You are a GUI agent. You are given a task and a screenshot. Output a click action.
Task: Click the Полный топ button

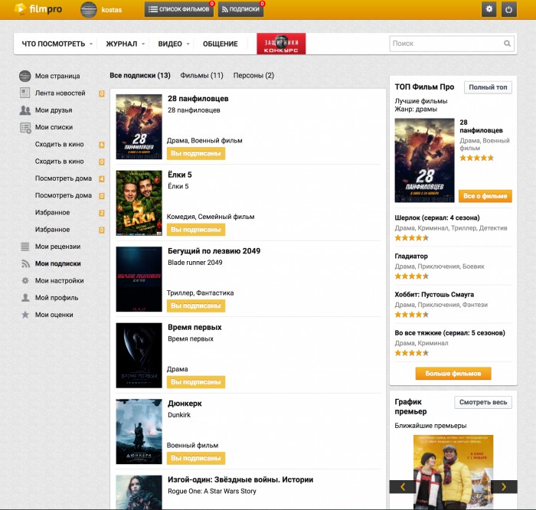click(x=488, y=87)
